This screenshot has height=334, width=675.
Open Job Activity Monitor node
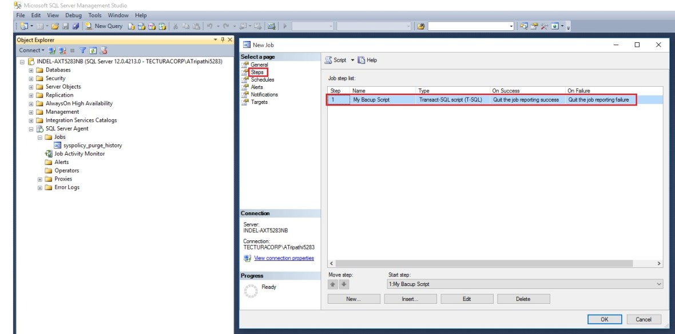click(x=79, y=154)
